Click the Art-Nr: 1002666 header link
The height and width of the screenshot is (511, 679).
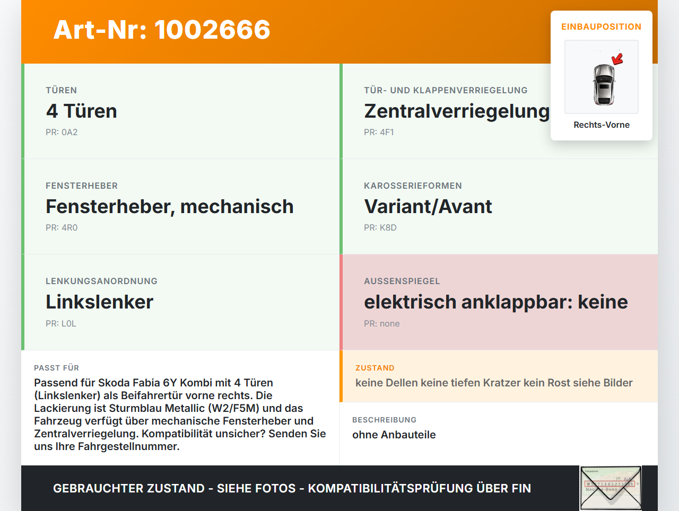(161, 31)
